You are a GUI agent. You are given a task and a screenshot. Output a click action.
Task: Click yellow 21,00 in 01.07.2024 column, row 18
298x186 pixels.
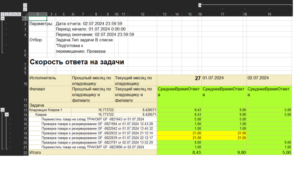224,133
